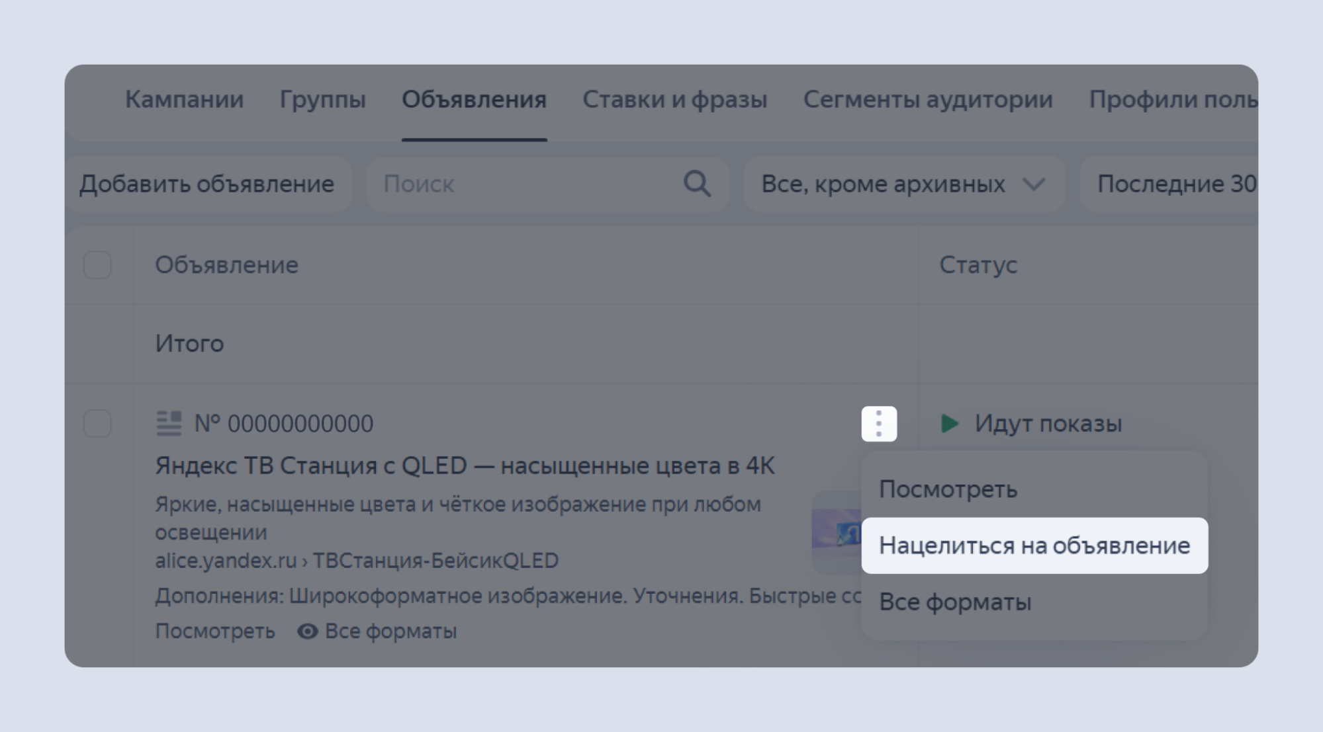Screen dimensions: 1323x732
Task: Tick the select-all checkbox in the table header
Action: pyautogui.click(x=98, y=265)
